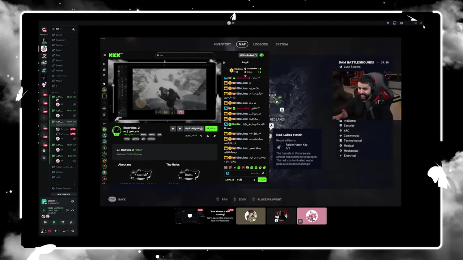Screen dimensions: 463x260
Task: Toggle Discord headphone deafen
Action: (64, 231)
